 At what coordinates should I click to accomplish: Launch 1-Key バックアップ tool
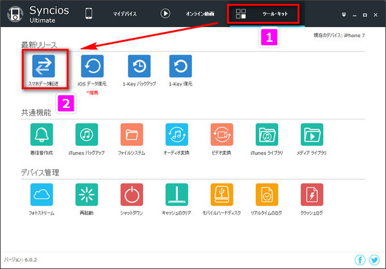point(139,66)
